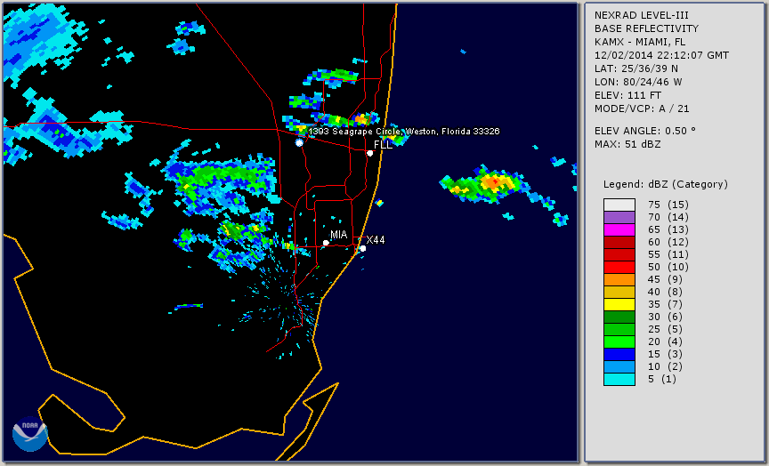Select the 10 dBZ light blue swatch

619,366
